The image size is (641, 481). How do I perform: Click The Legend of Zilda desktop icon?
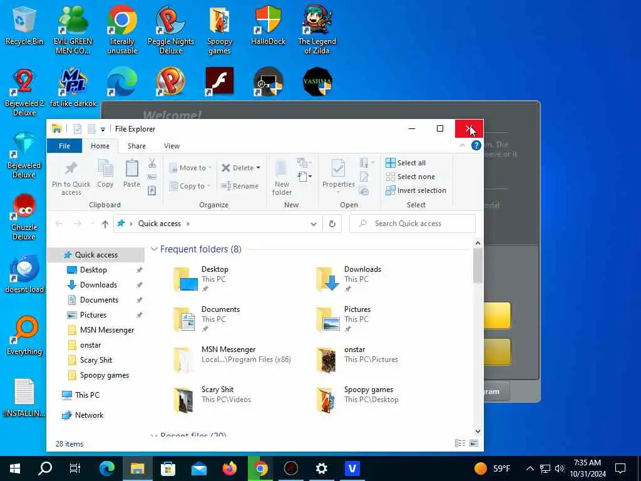[317, 30]
